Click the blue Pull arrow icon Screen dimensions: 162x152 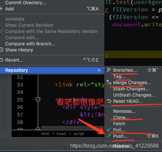pyautogui.click(x=109, y=129)
